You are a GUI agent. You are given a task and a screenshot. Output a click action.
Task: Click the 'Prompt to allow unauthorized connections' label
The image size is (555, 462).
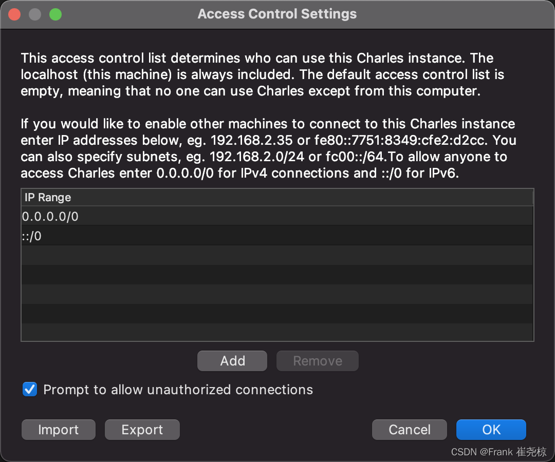[x=178, y=390]
